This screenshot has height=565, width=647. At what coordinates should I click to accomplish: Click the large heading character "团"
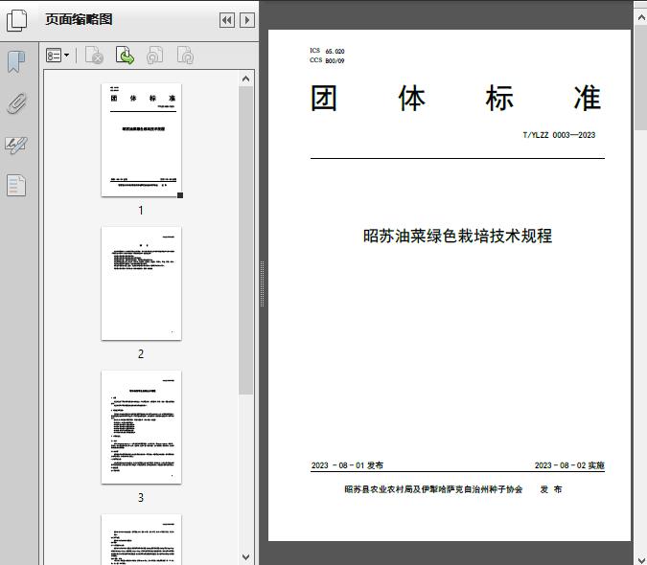(324, 99)
